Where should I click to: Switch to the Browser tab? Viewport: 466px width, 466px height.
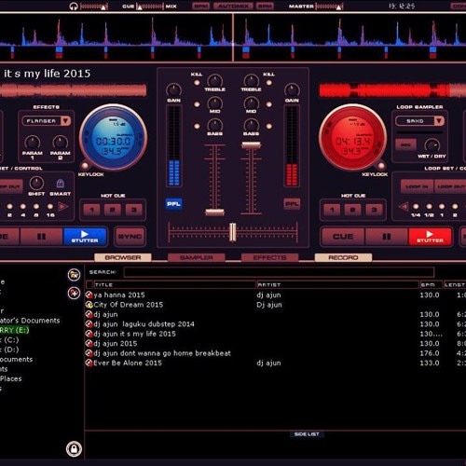point(123,257)
